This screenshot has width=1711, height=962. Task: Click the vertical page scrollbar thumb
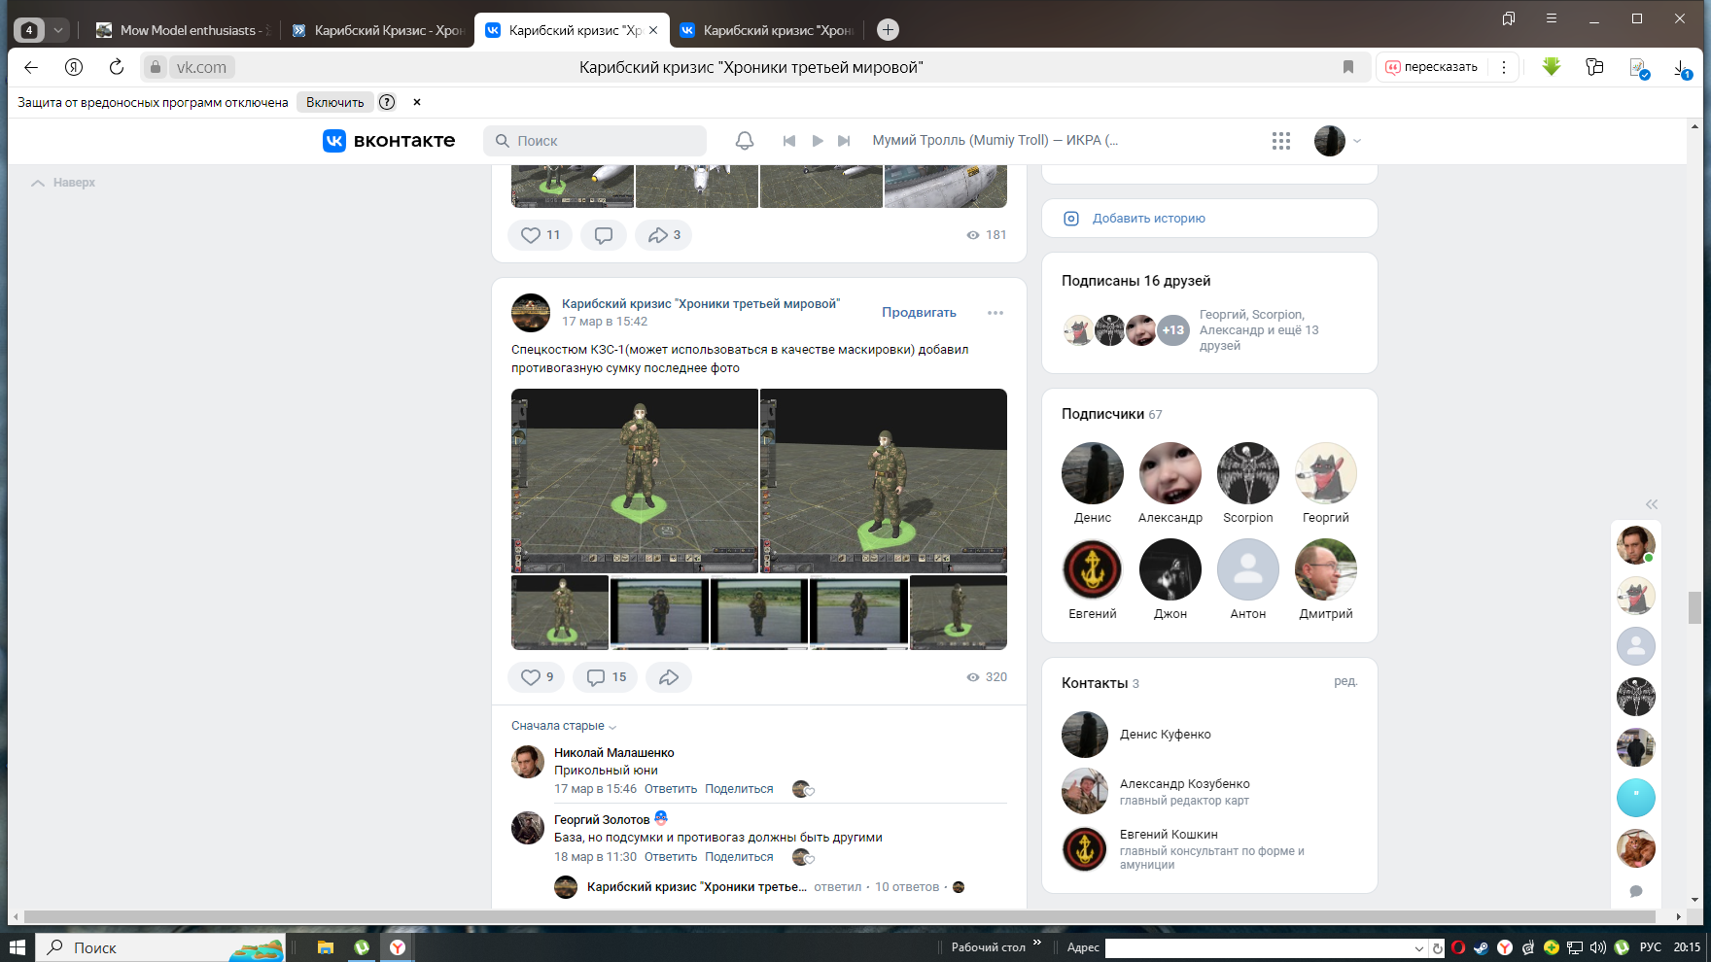(1695, 608)
